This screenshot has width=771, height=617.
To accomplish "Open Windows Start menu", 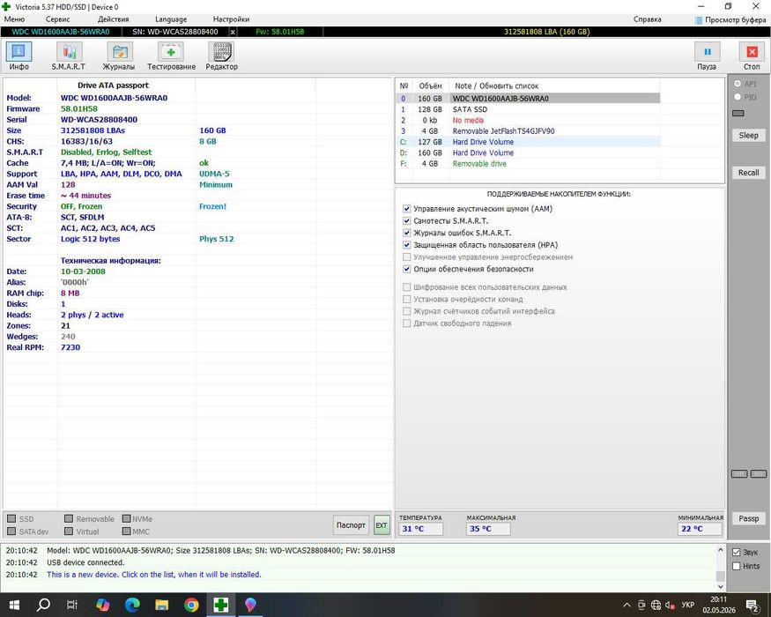I will click(x=14, y=604).
